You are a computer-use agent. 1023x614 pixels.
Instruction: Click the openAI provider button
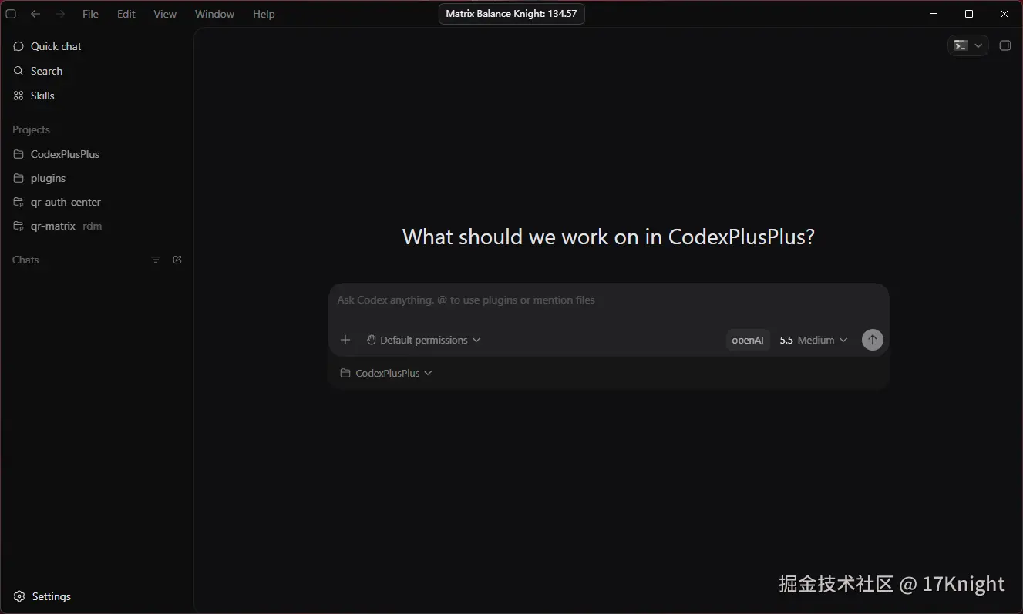pyautogui.click(x=748, y=340)
